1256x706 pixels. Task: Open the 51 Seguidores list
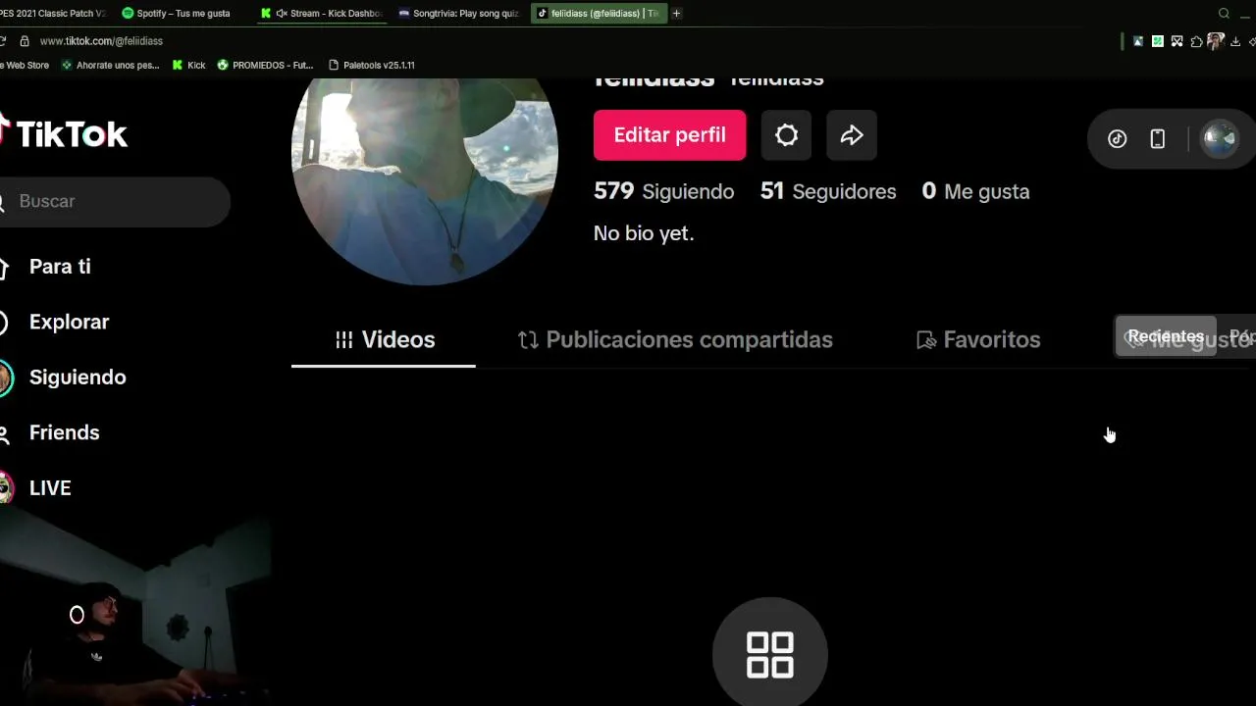point(828,191)
